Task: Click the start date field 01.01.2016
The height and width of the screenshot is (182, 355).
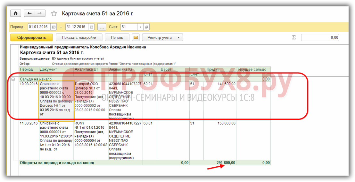Action: tap(39, 27)
